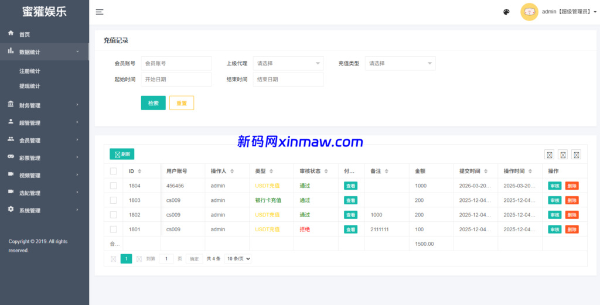
Task: Click the gear icon beside 系统管理
Action: 11,210
